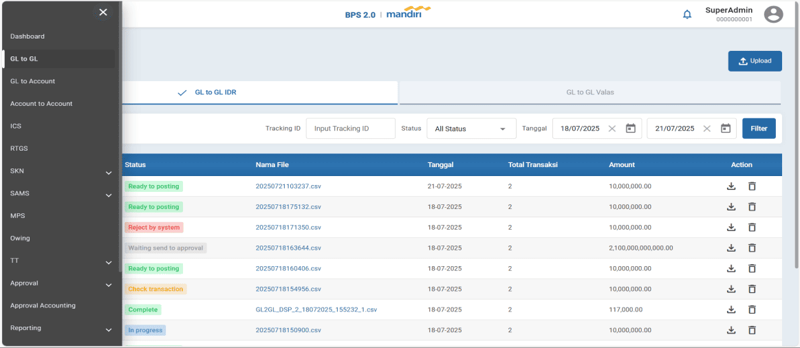The image size is (800, 348).
Task: Click the Upload button
Action: [755, 61]
